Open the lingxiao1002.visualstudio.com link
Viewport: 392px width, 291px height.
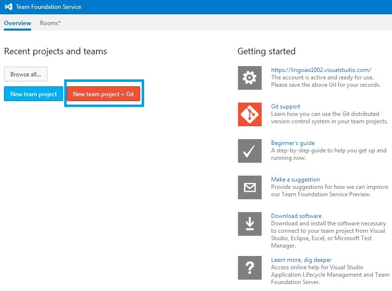pos(321,70)
